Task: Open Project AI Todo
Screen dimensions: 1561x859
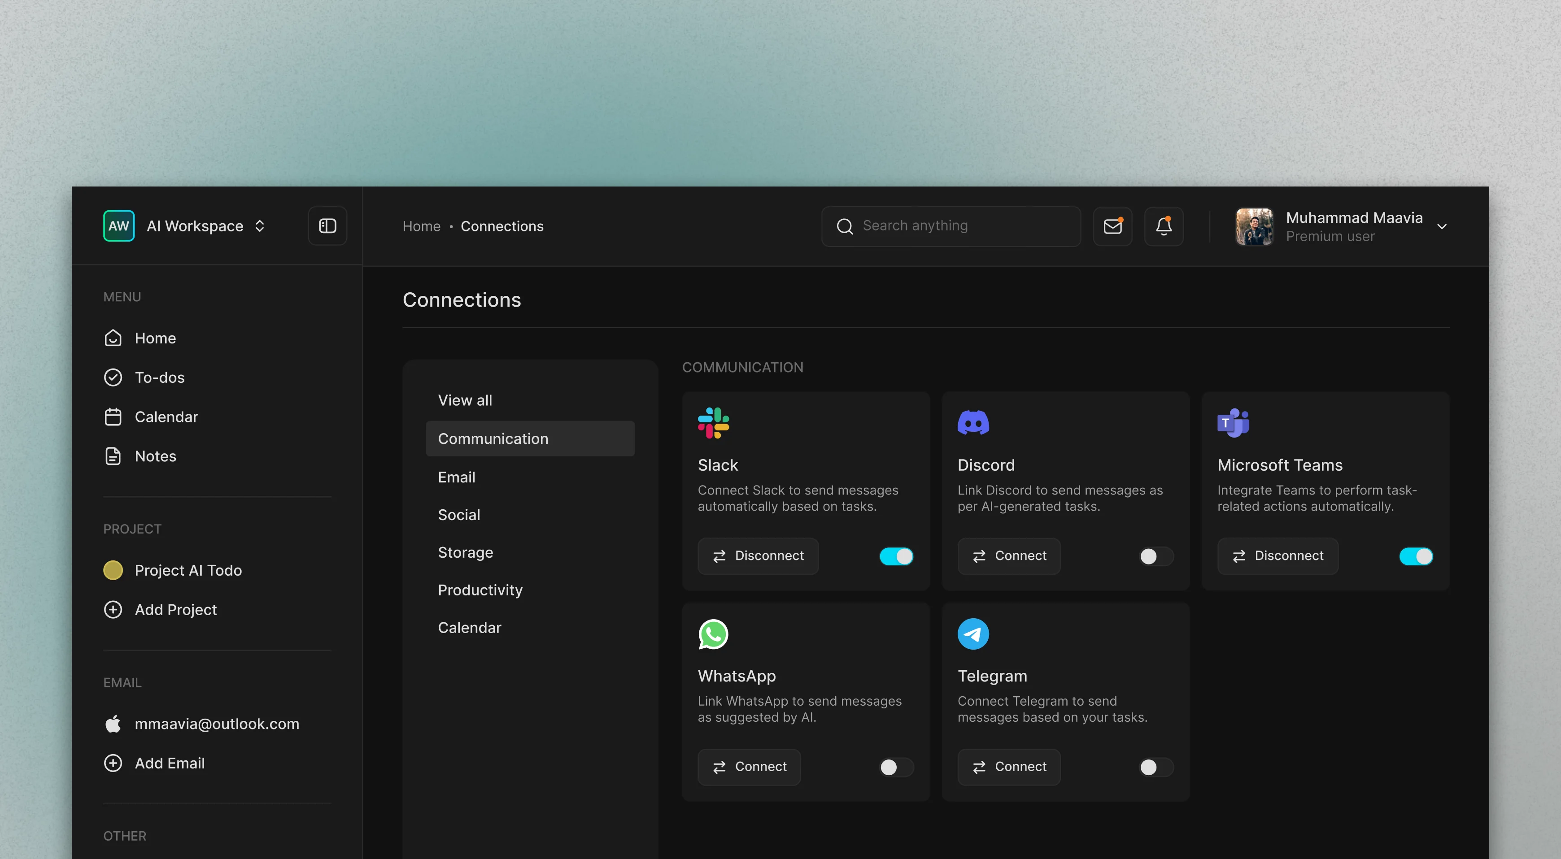Action: (x=188, y=570)
